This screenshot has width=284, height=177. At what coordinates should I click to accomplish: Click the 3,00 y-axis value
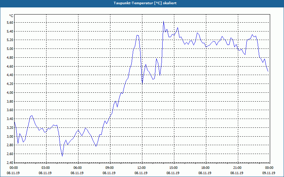[10, 137]
